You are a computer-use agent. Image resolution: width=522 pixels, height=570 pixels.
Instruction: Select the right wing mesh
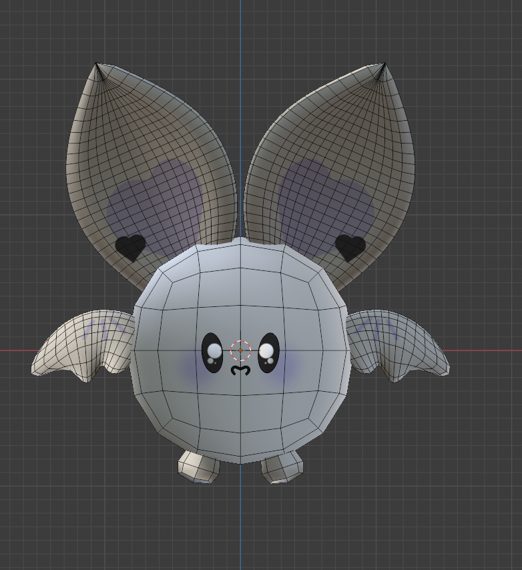coord(398,345)
